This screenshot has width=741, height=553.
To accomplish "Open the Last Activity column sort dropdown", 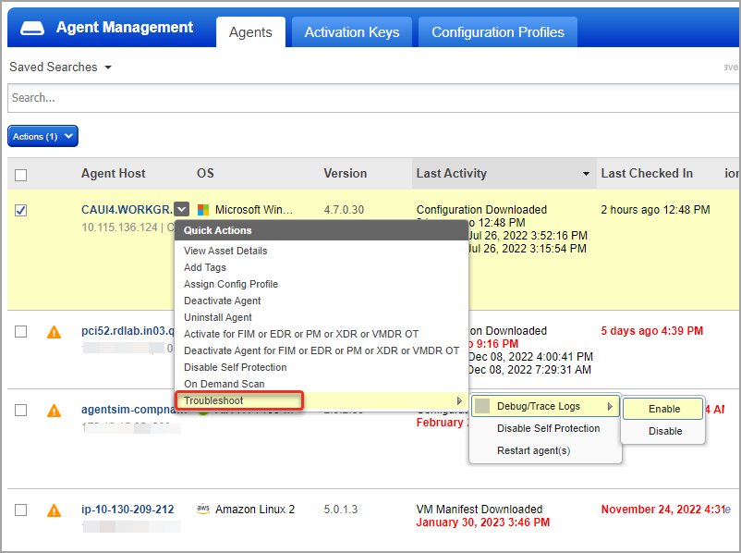I will [x=586, y=173].
